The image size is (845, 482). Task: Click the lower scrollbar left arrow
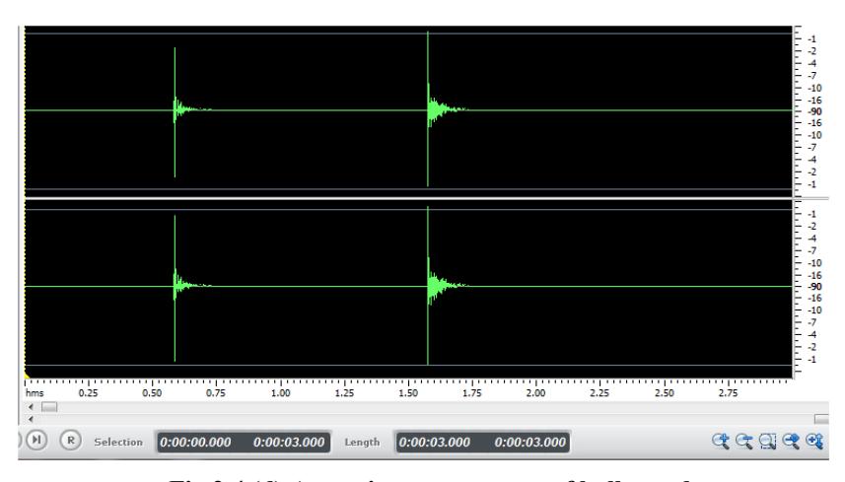pyautogui.click(x=31, y=419)
